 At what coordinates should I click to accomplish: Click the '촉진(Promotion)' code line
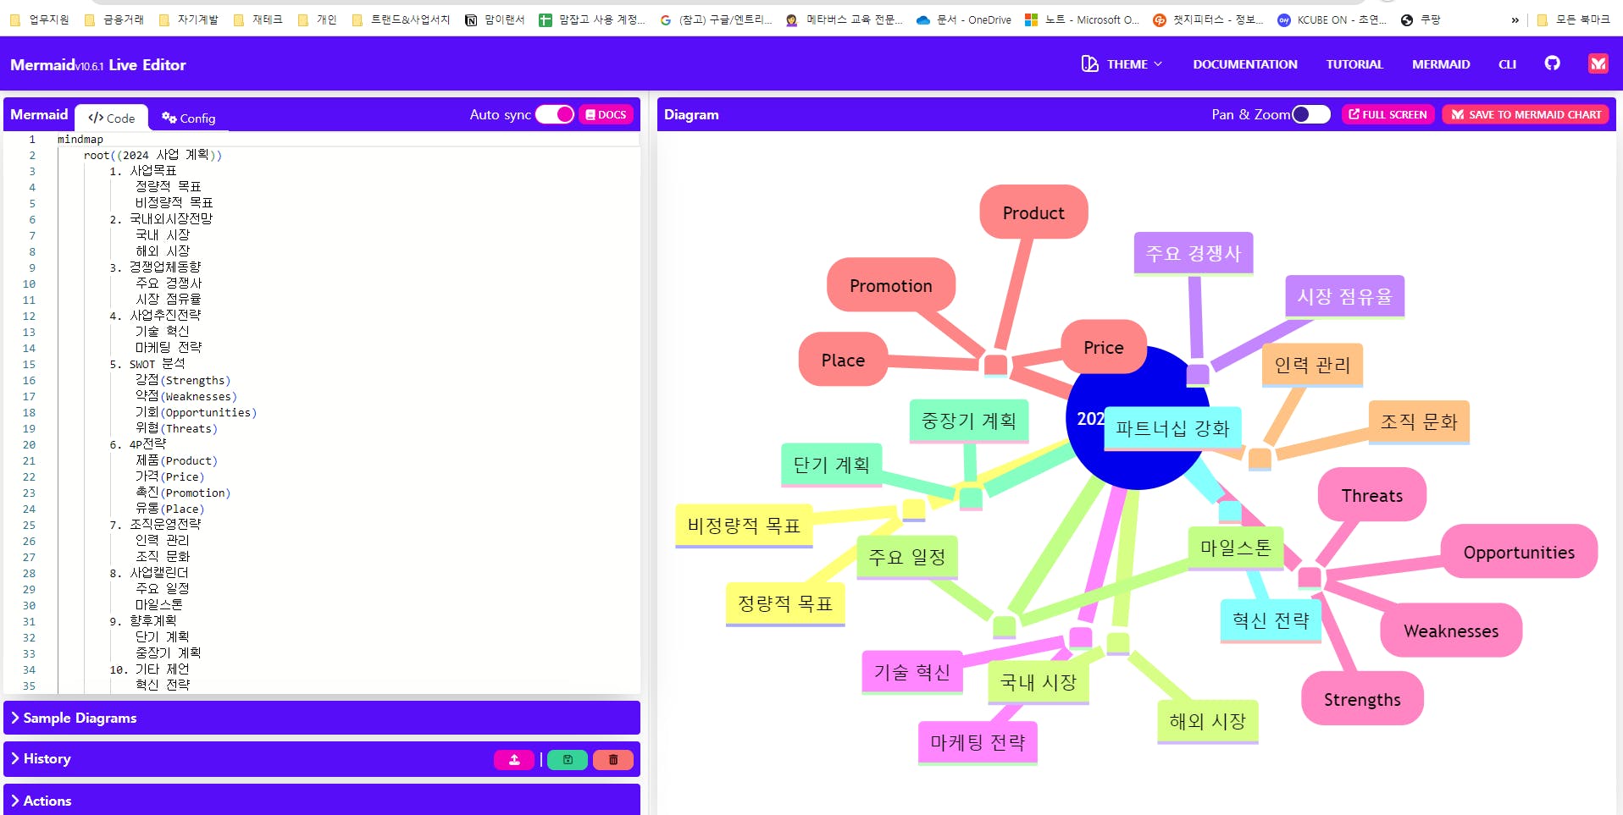coord(183,493)
